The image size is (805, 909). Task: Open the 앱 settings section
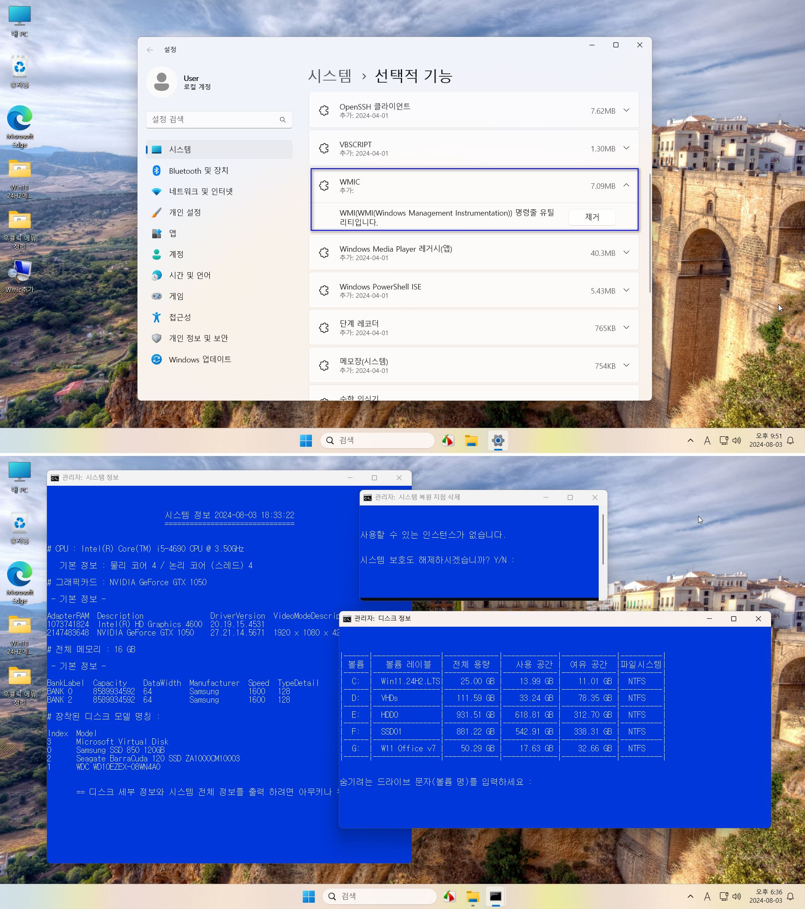click(219, 233)
